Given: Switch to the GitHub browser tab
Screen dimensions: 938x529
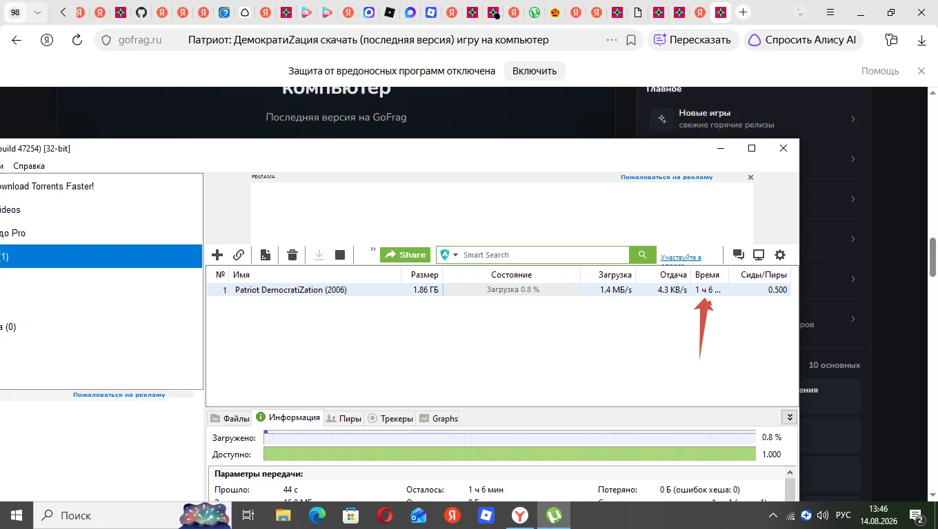Looking at the screenshot, I should pos(141,12).
